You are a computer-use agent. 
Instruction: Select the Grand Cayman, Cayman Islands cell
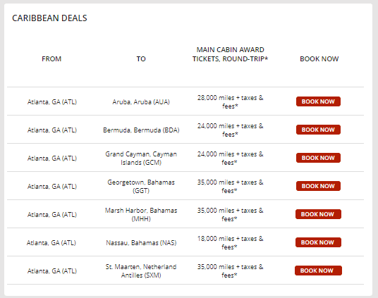[141, 159]
